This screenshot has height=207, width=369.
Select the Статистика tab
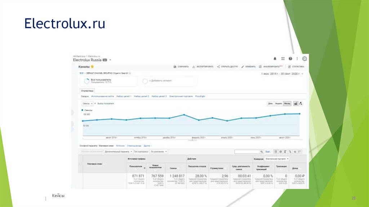tap(87, 91)
